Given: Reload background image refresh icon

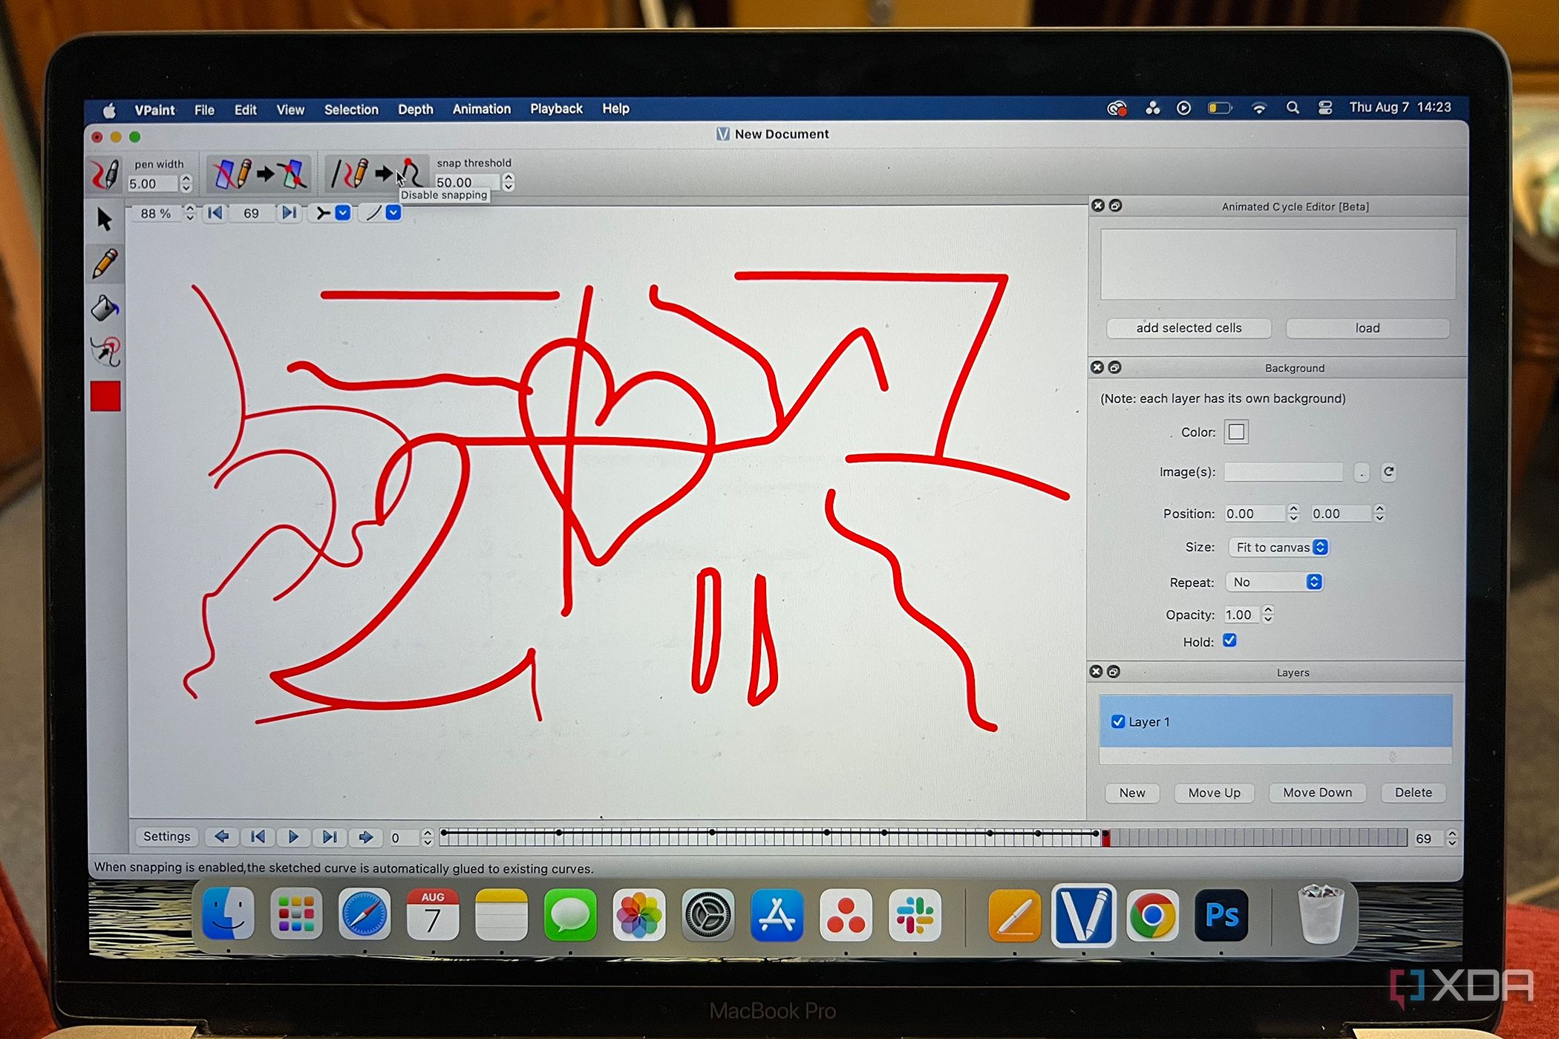Looking at the screenshot, I should click(x=1388, y=472).
